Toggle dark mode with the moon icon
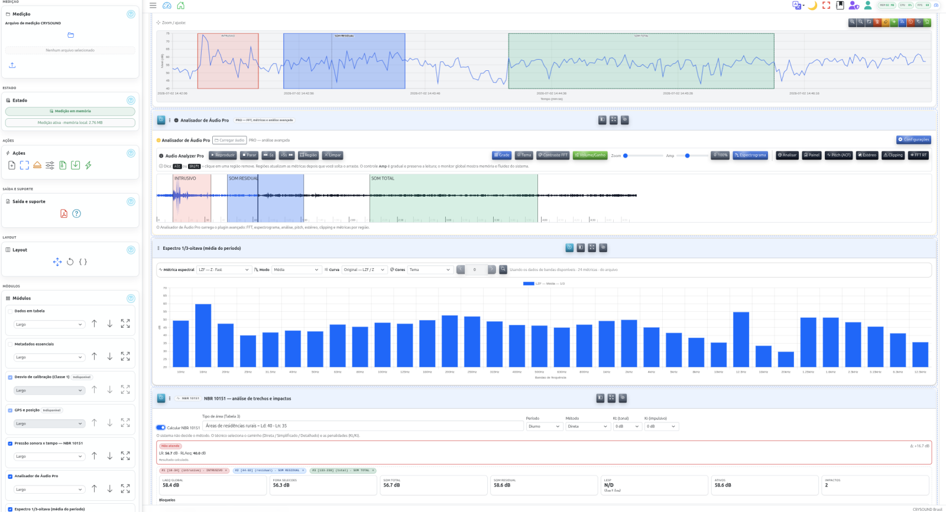 point(812,5)
